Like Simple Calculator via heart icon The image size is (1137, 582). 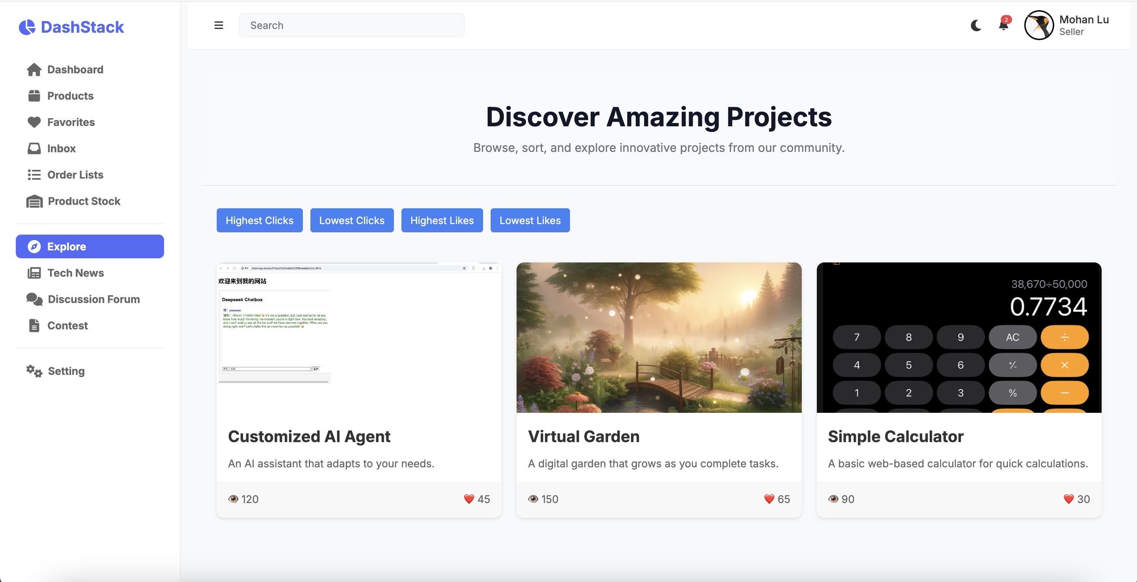tap(1068, 499)
